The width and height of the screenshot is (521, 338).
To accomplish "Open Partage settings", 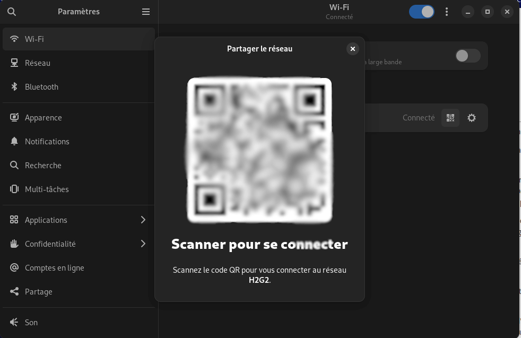I will tap(79, 292).
